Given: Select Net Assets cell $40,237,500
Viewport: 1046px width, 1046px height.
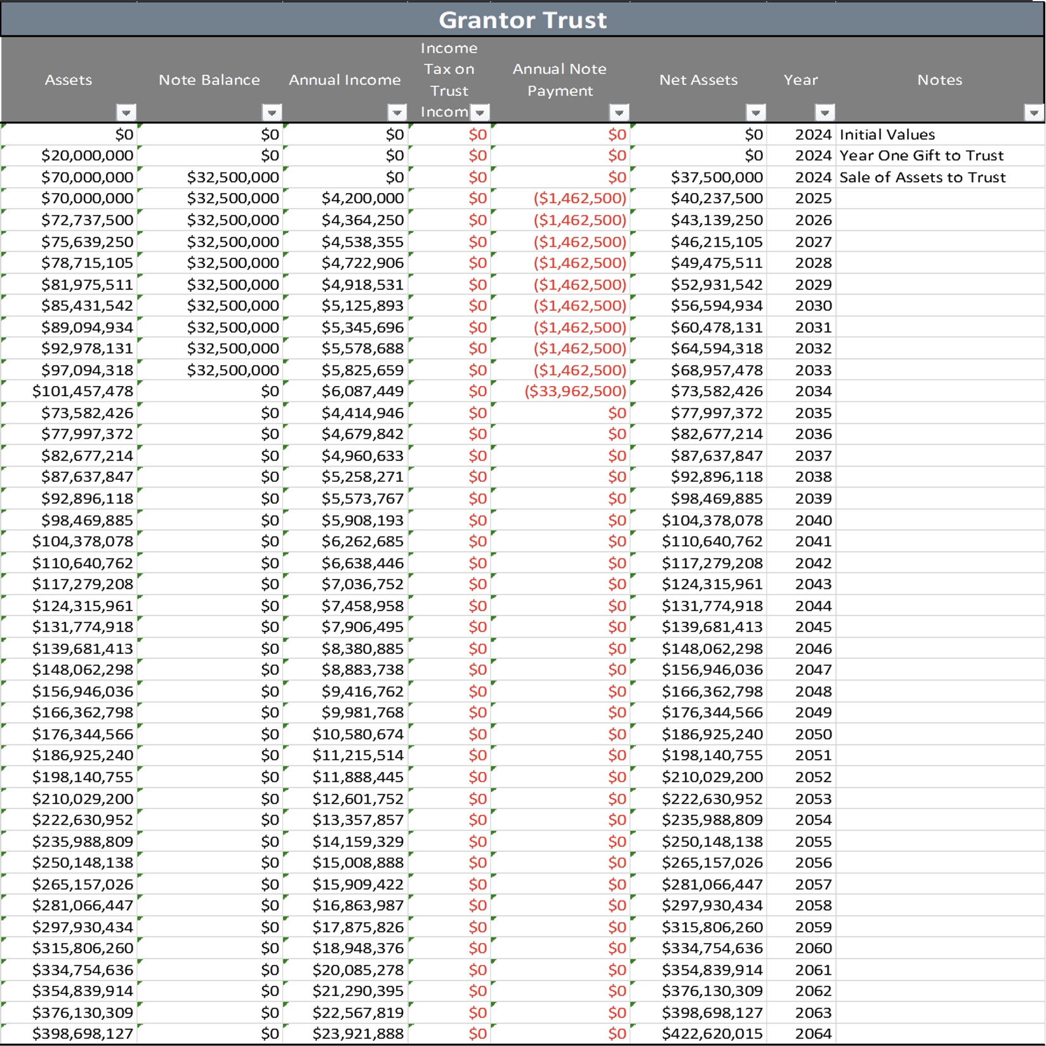Looking at the screenshot, I should point(698,198).
